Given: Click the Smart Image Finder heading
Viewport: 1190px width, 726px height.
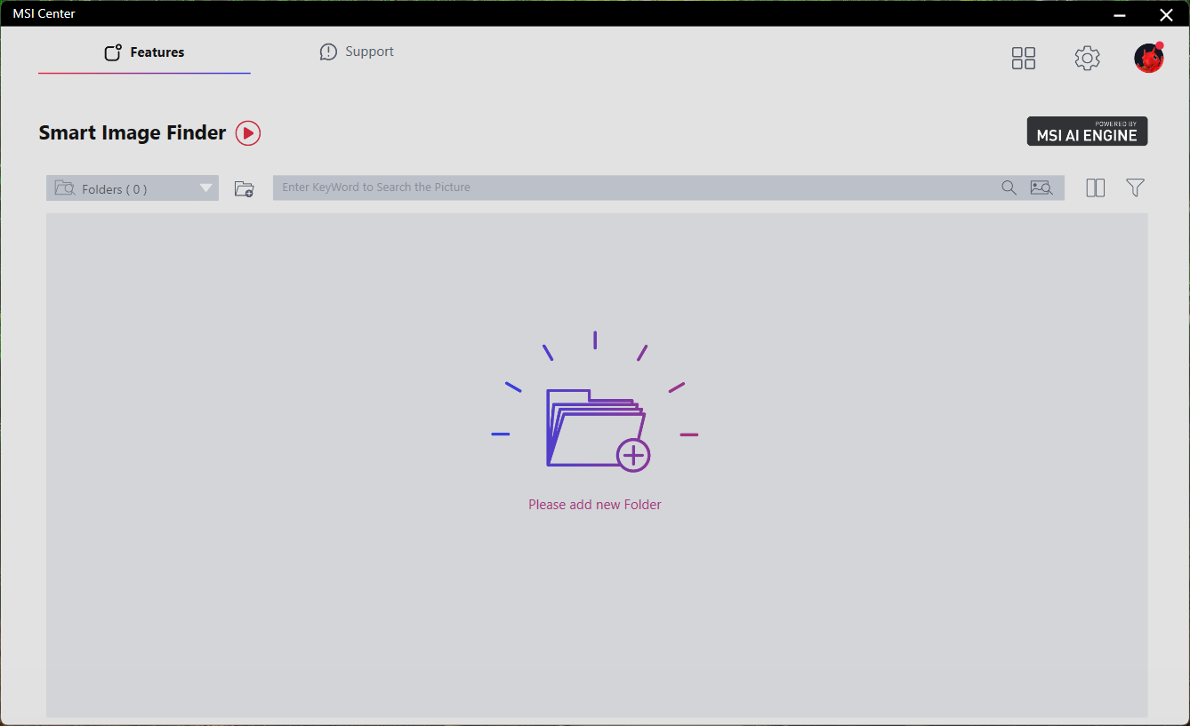Looking at the screenshot, I should (x=133, y=133).
